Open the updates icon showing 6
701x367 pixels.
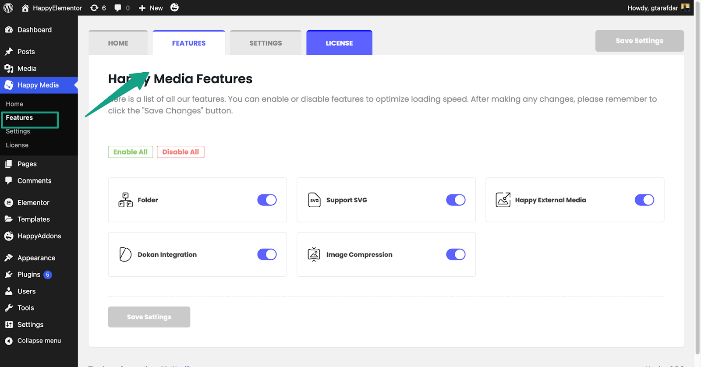pyautogui.click(x=94, y=8)
